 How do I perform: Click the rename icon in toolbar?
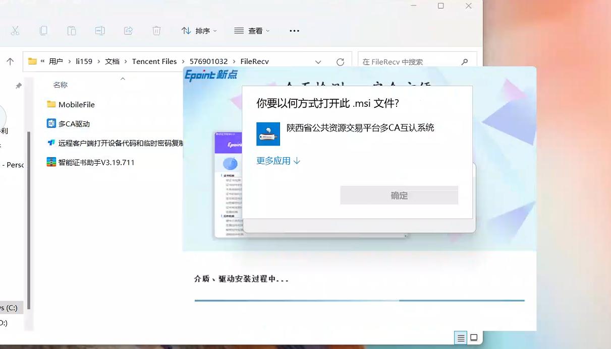pyautogui.click(x=100, y=31)
